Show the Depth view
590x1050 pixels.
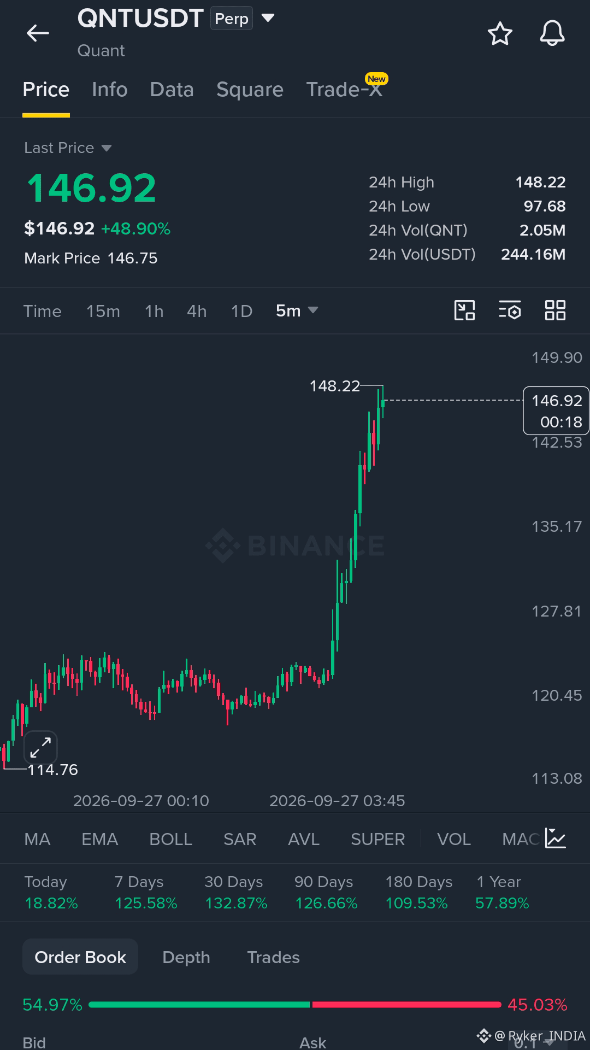click(186, 957)
